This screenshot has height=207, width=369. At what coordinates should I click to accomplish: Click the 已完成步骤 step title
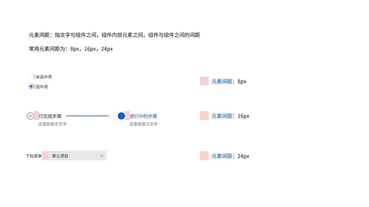(x=50, y=116)
